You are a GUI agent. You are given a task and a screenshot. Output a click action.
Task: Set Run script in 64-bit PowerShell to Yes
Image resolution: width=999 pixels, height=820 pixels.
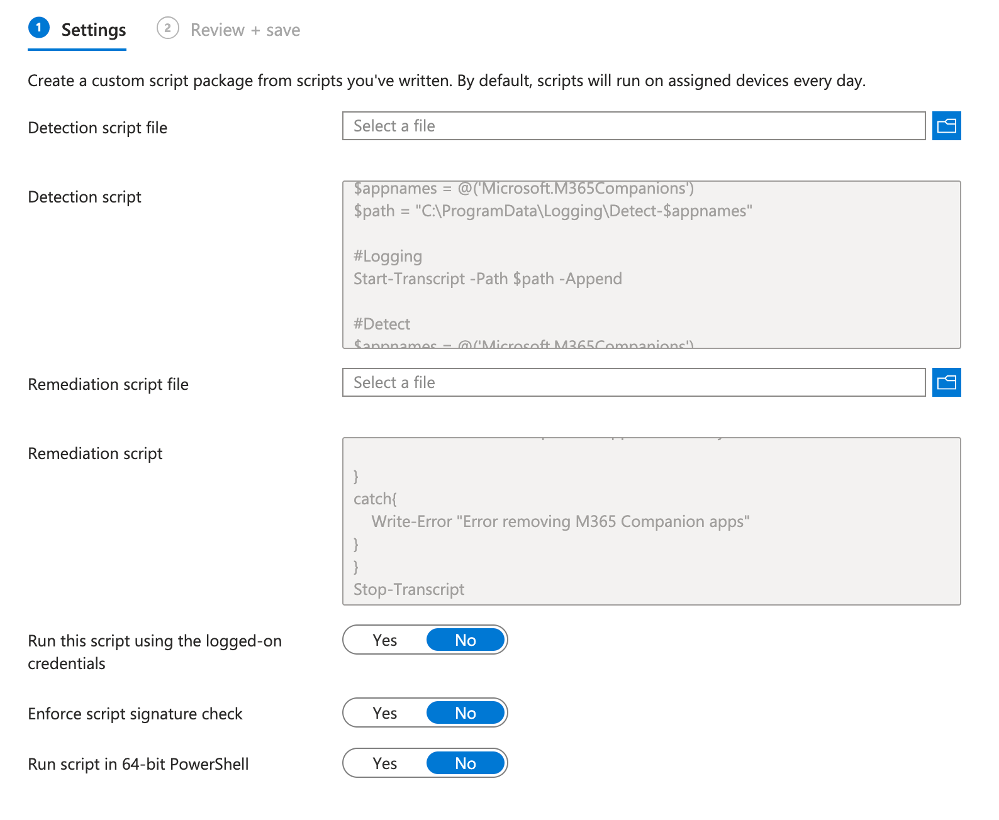(x=385, y=763)
